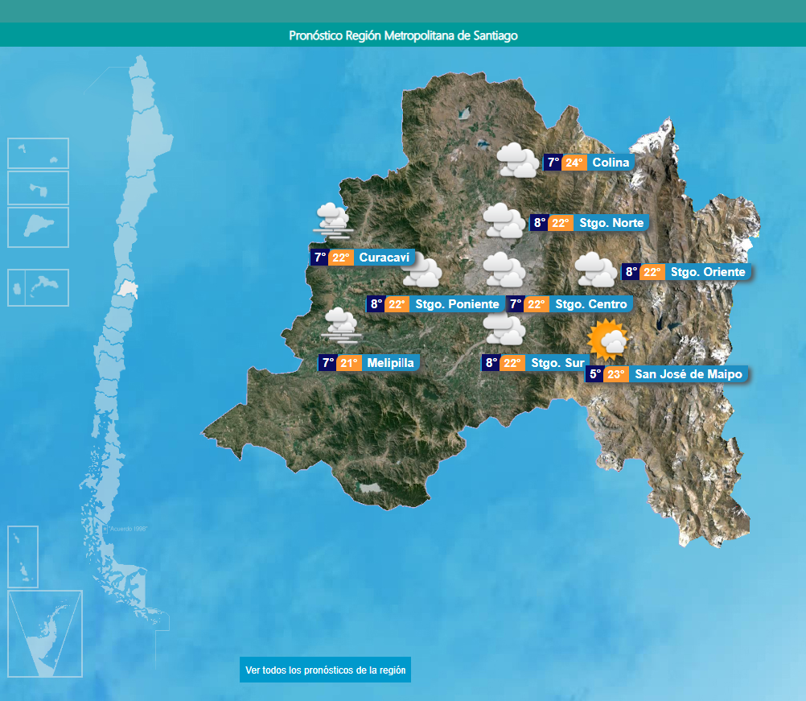Click the cloudy icon beside Stgo. Oriente
This screenshot has height=701, width=806.
[x=596, y=270]
